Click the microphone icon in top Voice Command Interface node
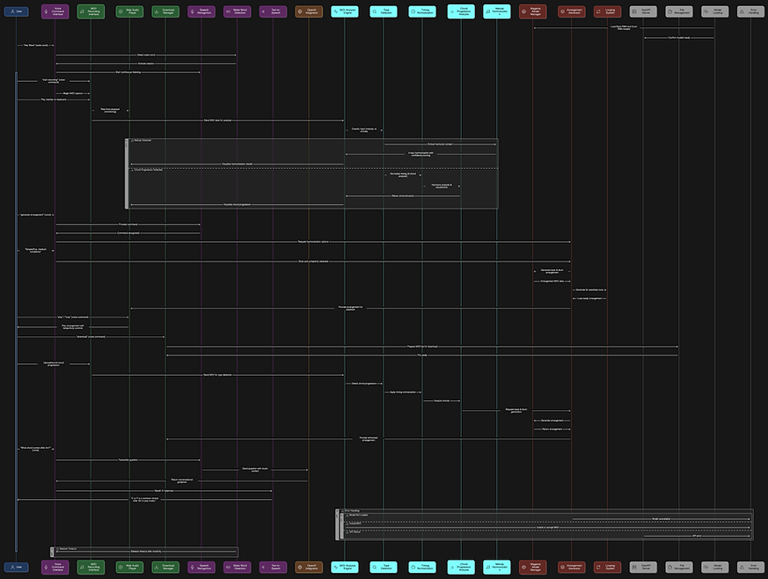The width and height of the screenshot is (768, 579). click(x=46, y=11)
